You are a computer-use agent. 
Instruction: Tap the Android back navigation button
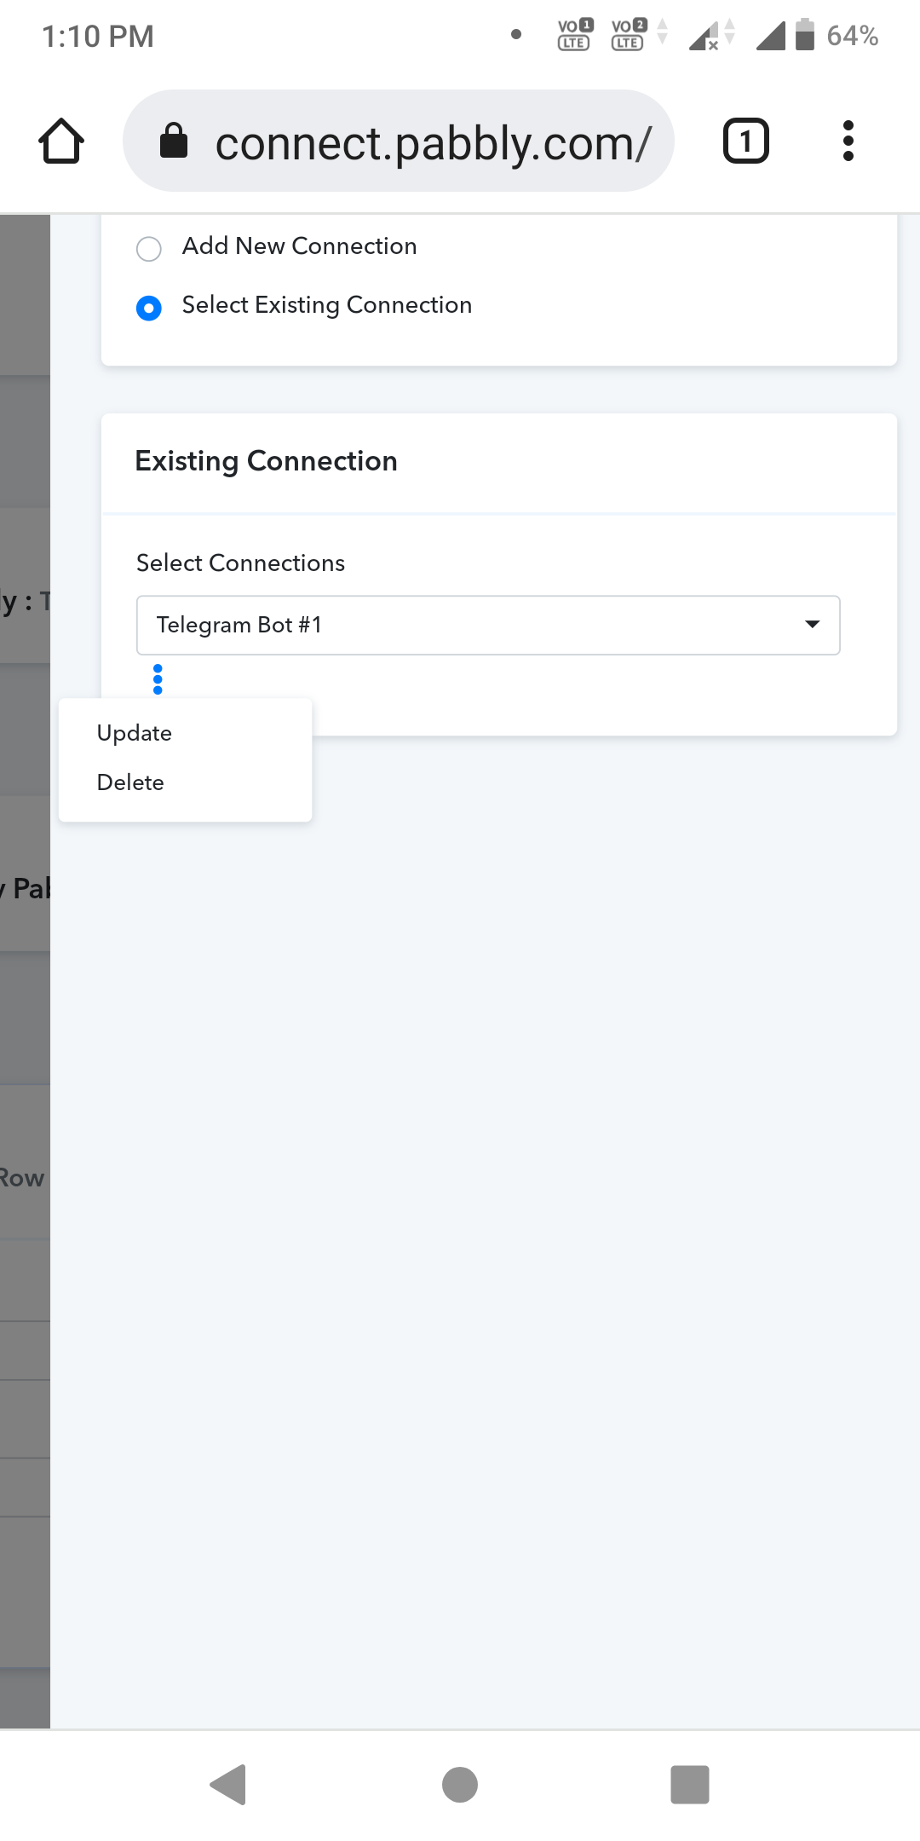[x=228, y=1785]
